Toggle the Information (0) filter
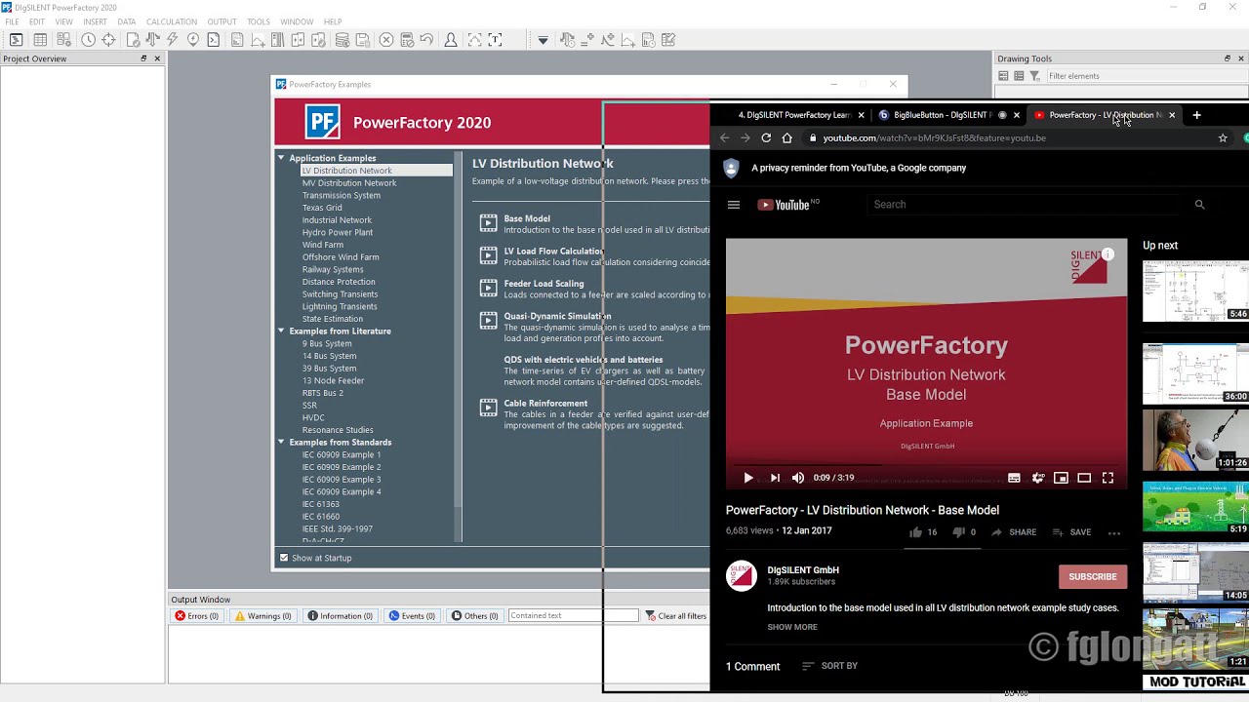This screenshot has height=702, width=1249. click(x=340, y=616)
